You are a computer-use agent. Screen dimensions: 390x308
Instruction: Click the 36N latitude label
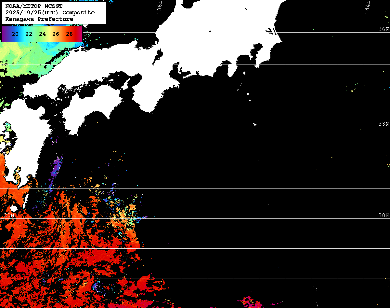[x=383, y=29]
